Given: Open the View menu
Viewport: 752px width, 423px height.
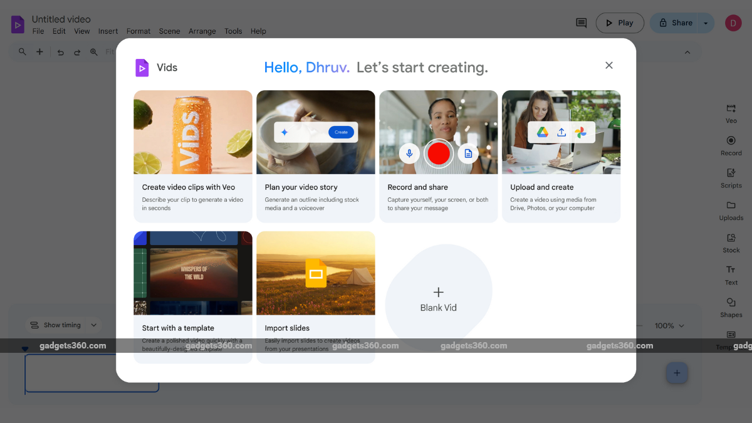Looking at the screenshot, I should [x=82, y=31].
